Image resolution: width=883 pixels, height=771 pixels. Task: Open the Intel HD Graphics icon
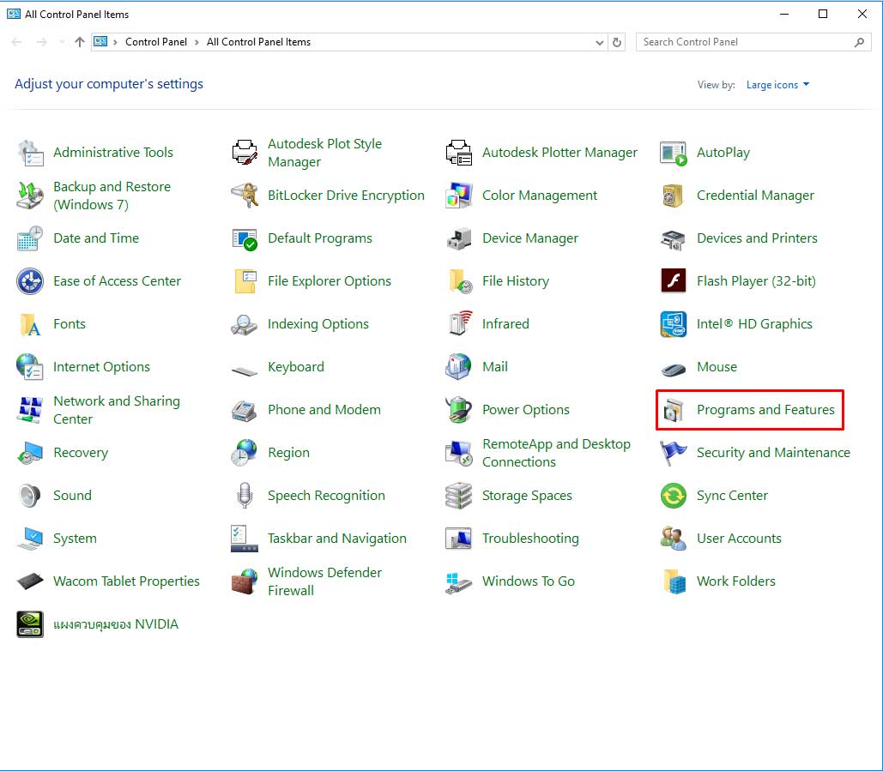point(673,324)
